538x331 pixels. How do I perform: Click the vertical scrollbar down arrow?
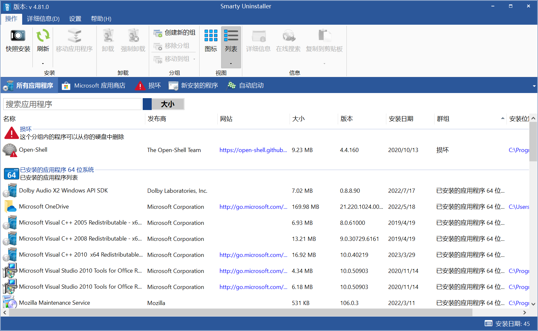click(533, 304)
